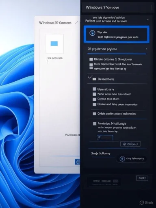
Task: Click the 'Devocolberte' label
Action: [106, 79]
